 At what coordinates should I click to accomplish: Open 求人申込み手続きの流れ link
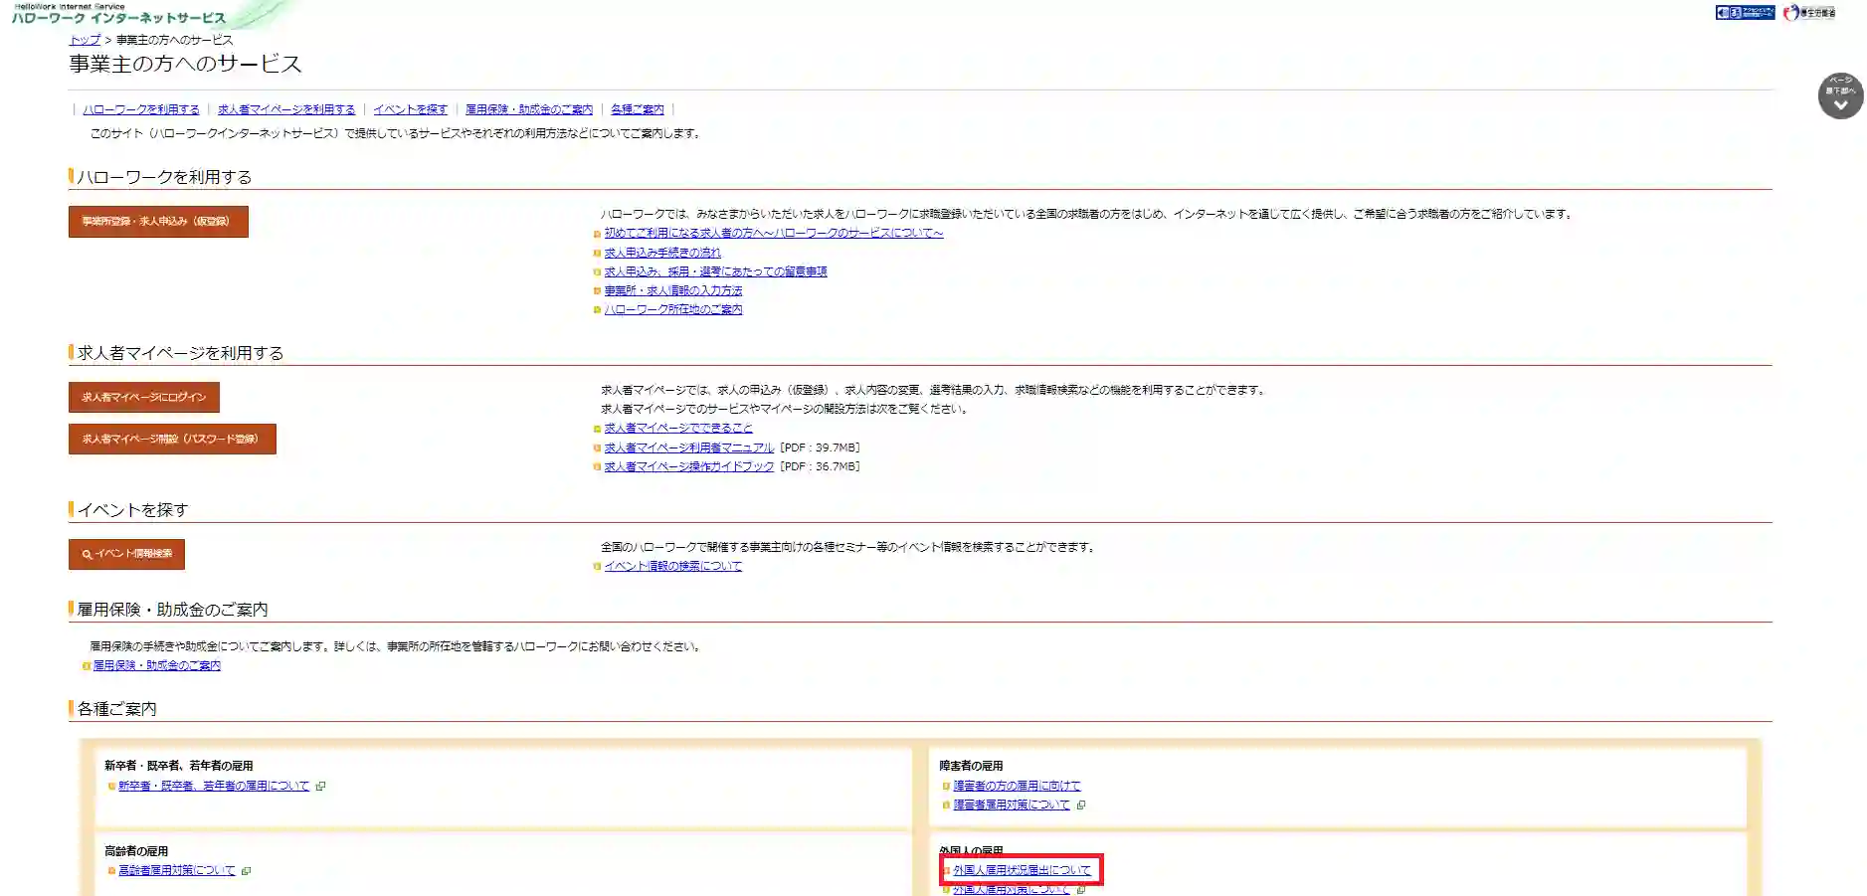tap(662, 253)
